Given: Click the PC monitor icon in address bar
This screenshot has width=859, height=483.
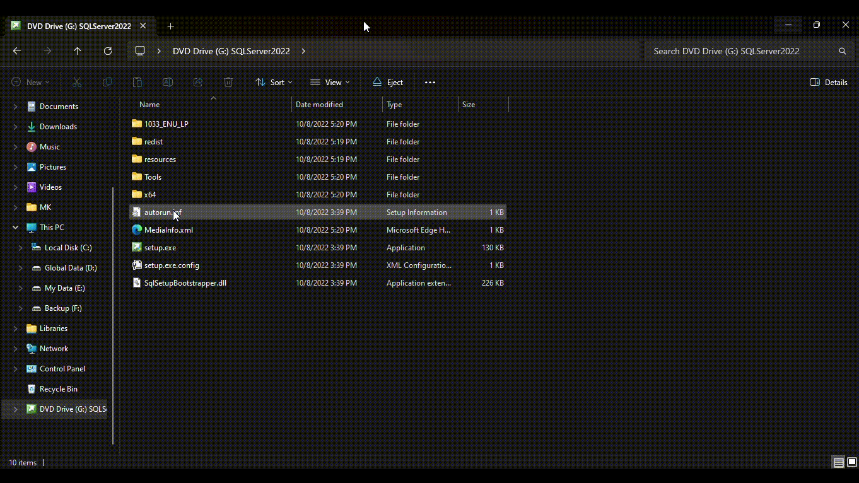Looking at the screenshot, I should pyautogui.click(x=140, y=51).
